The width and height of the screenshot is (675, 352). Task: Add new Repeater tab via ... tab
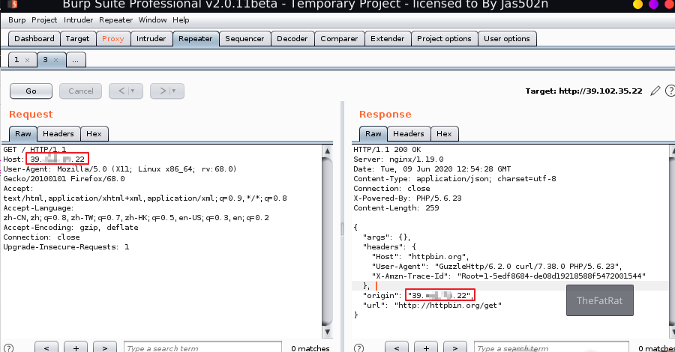point(76,59)
